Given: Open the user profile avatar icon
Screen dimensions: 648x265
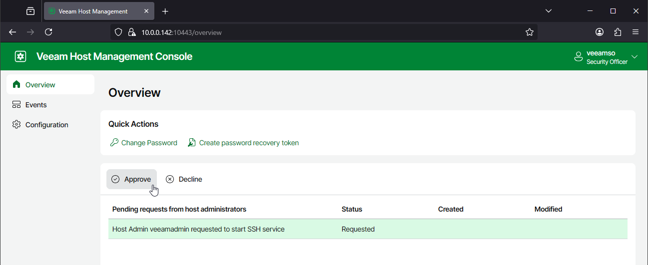Looking at the screenshot, I should [579, 56].
